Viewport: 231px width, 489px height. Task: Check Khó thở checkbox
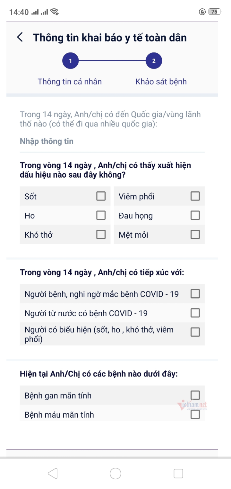click(101, 234)
